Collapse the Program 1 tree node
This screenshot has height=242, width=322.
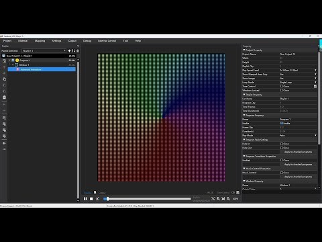click(x=9, y=61)
